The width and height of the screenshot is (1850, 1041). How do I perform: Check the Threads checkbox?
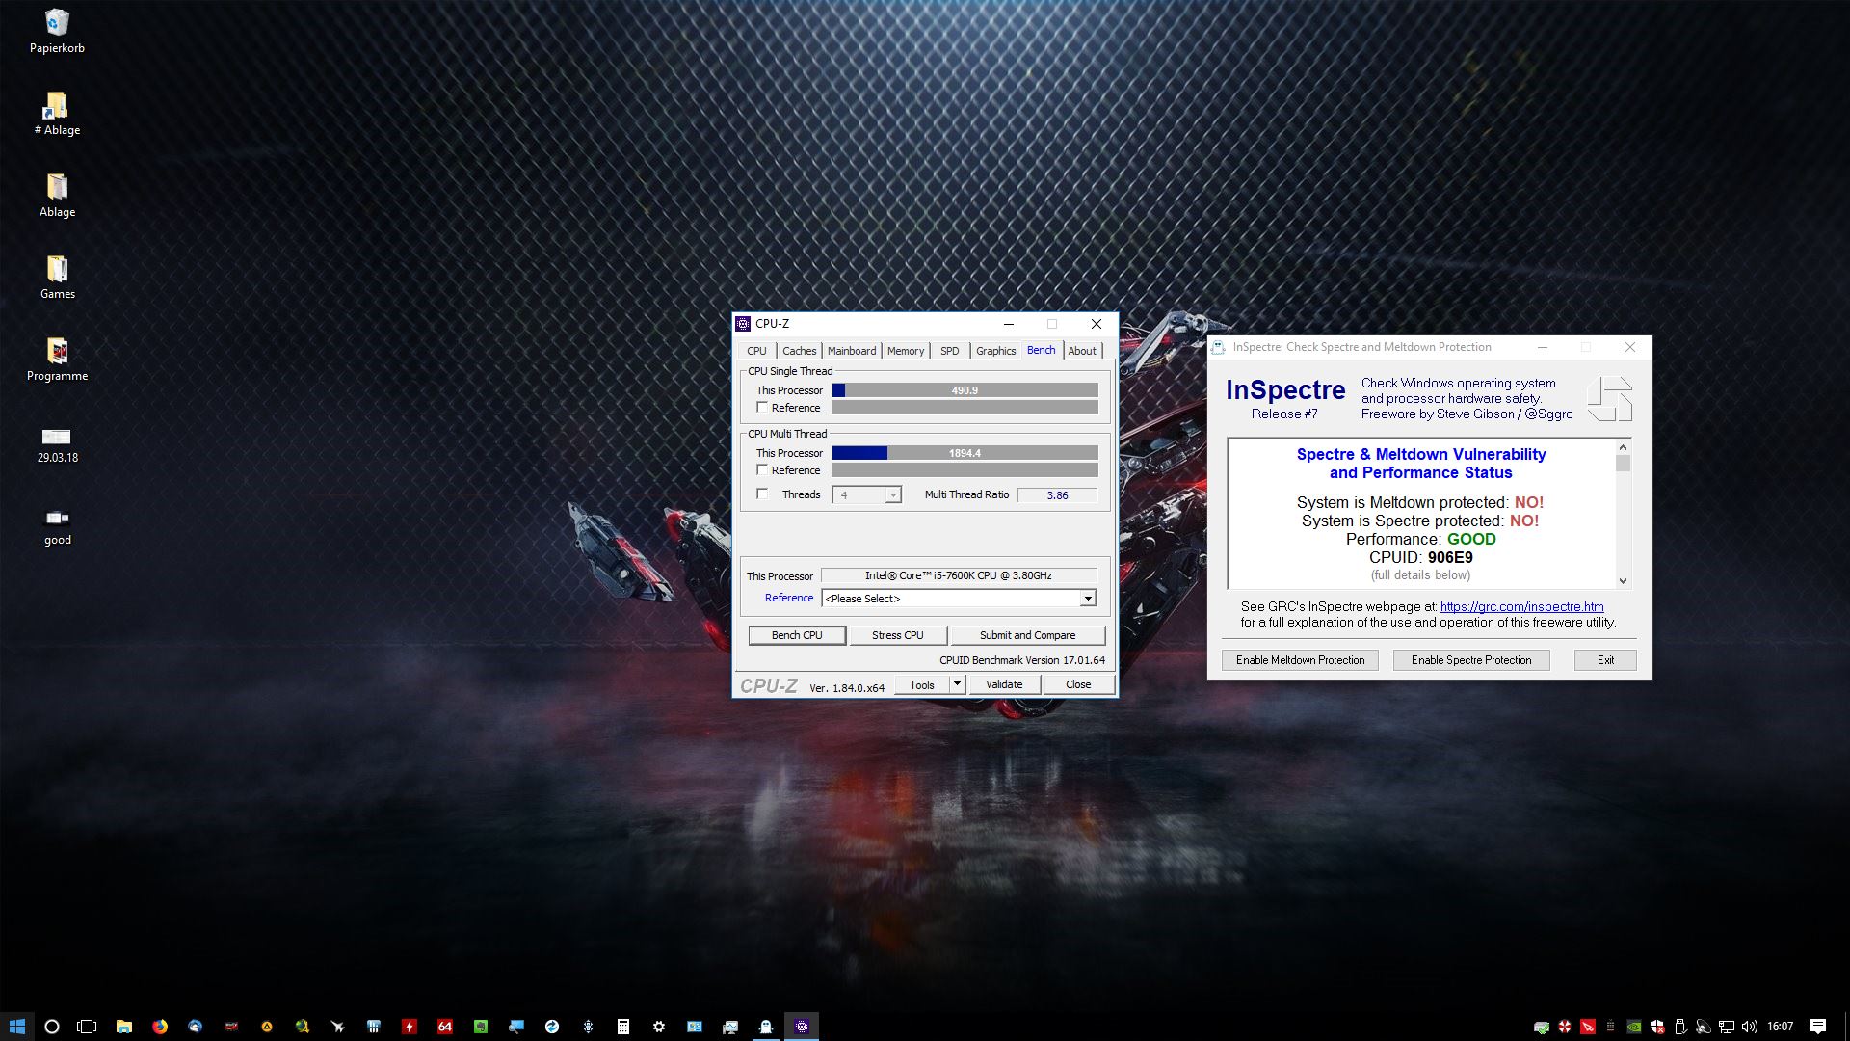[762, 494]
